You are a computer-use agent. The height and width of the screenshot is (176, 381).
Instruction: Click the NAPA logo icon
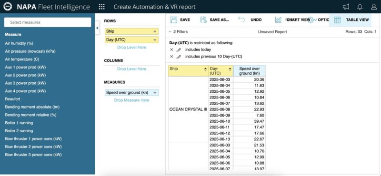click(8, 7)
